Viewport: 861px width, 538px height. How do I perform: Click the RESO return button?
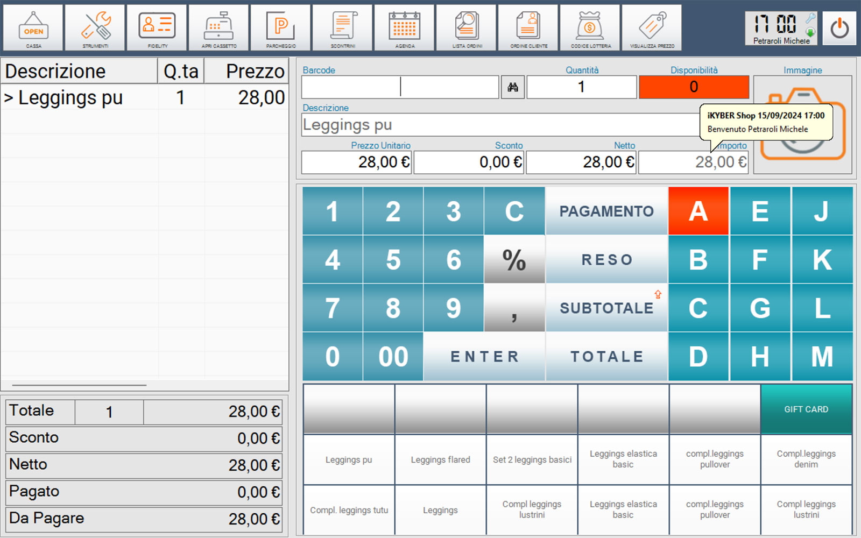coord(606,259)
